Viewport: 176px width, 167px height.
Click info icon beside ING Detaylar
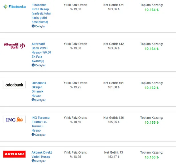(x=33, y=135)
